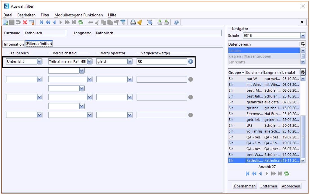Screen dimensions: 310x195
Task: Click the blue selection-frame toolbar icon
Action: (150, 22)
